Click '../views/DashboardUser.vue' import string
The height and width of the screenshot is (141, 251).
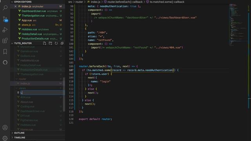click(175, 18)
